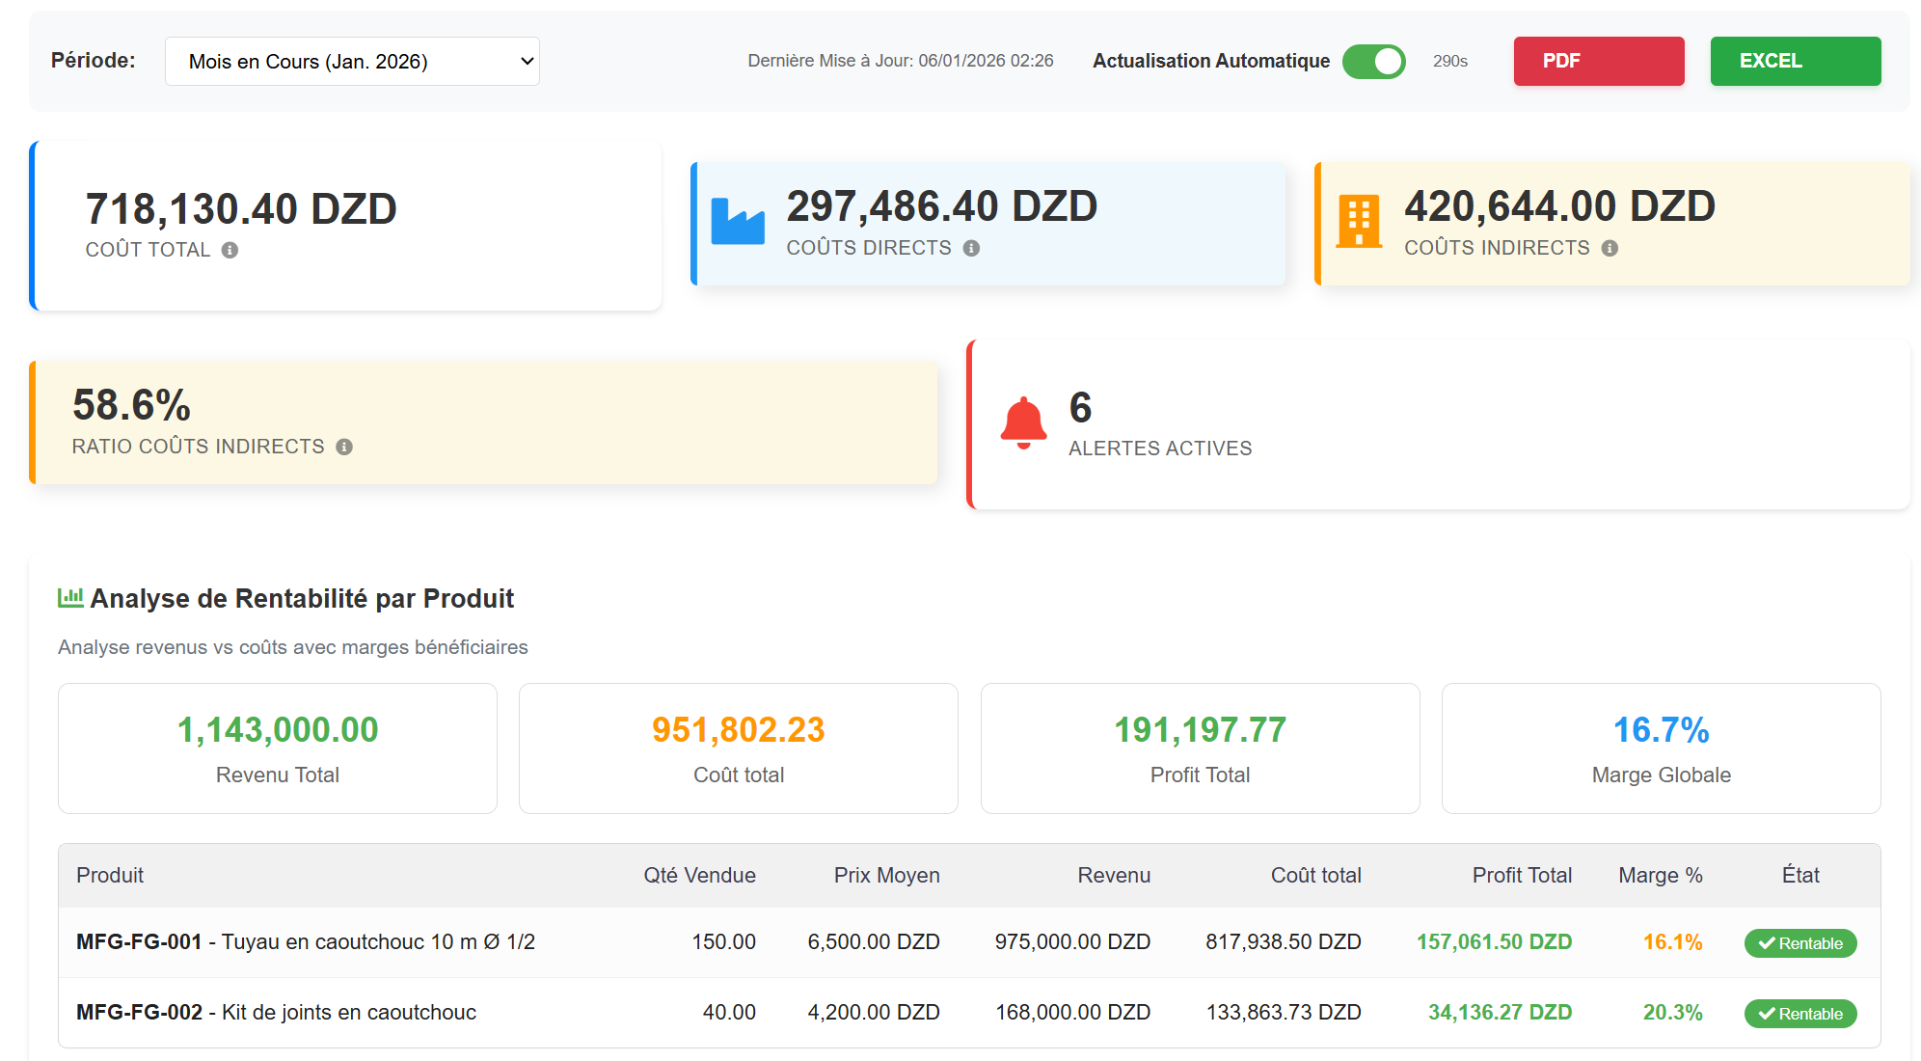Click the red bell icon for active alerts

tap(1022, 422)
